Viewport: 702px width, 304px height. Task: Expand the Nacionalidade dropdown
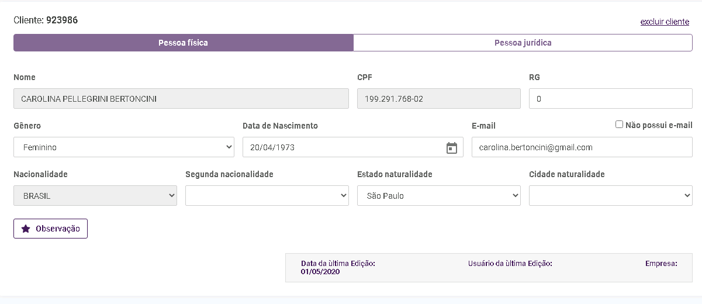coord(95,196)
